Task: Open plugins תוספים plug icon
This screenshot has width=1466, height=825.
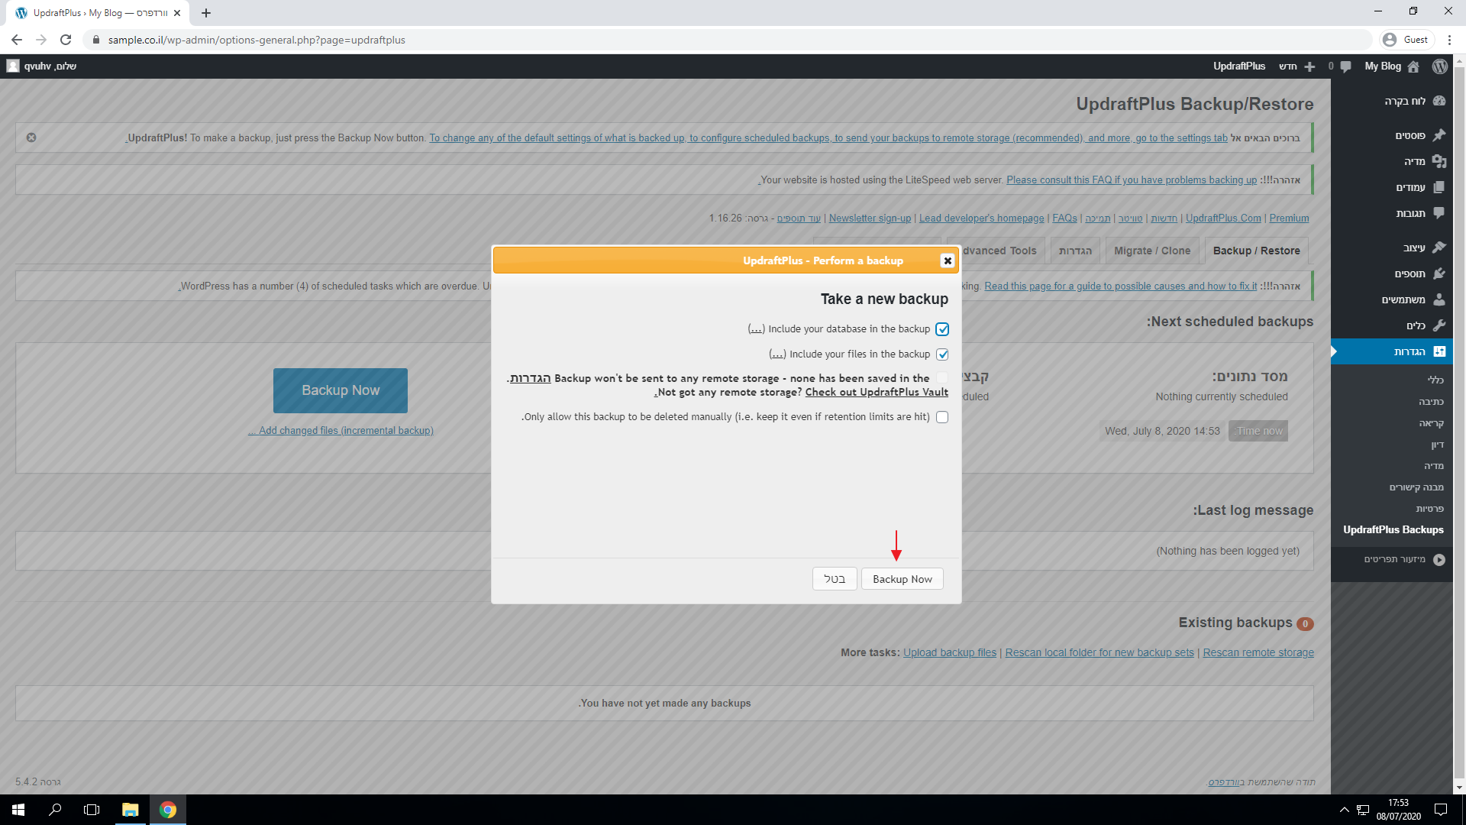Action: tap(1439, 273)
